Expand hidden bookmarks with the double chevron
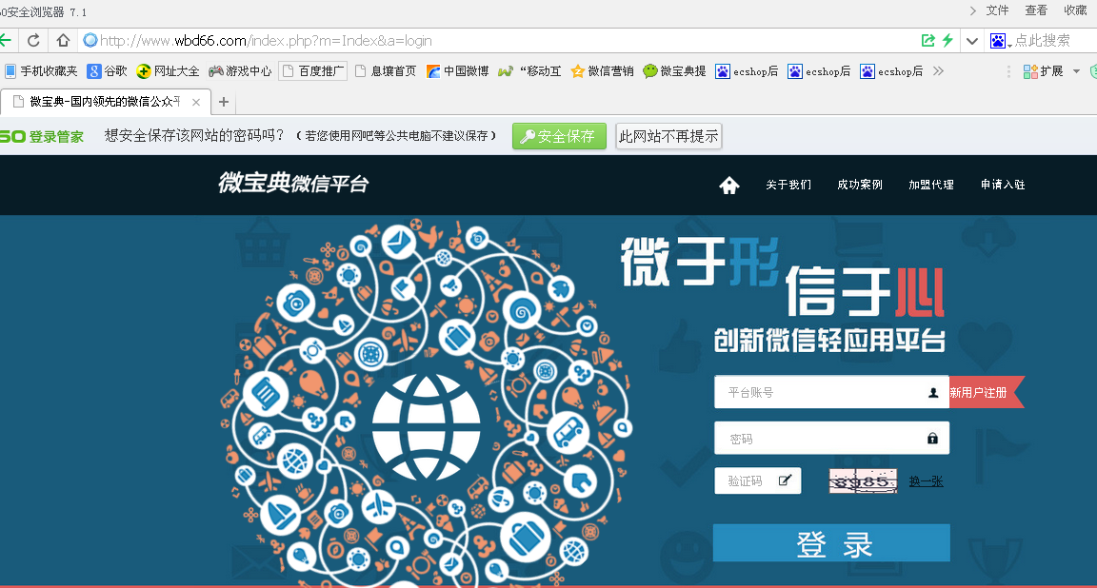 (x=938, y=71)
